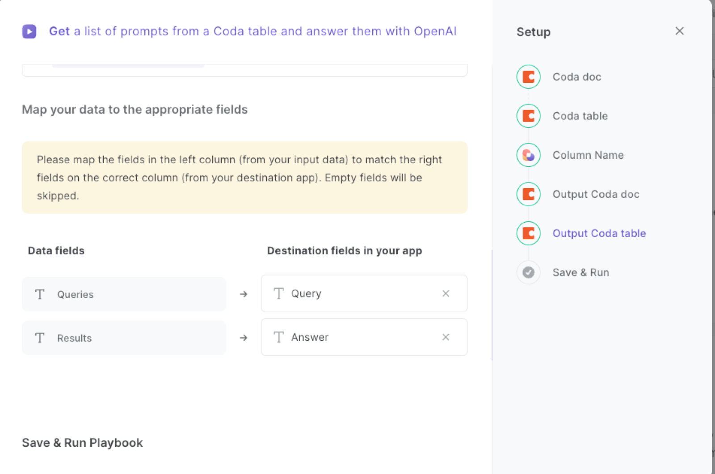
Task: Click the Output Coda doc step icon
Action: pos(529,194)
